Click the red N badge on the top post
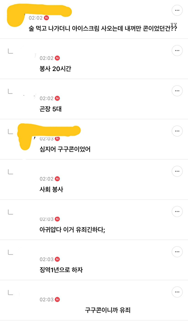188x321 pixels. pyautogui.click(x=47, y=18)
